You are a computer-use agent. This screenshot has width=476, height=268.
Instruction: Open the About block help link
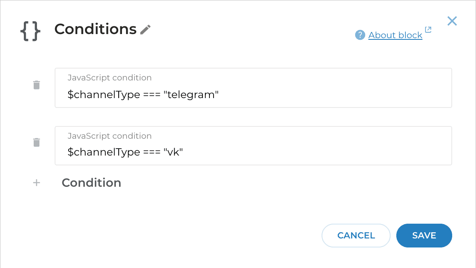click(395, 35)
